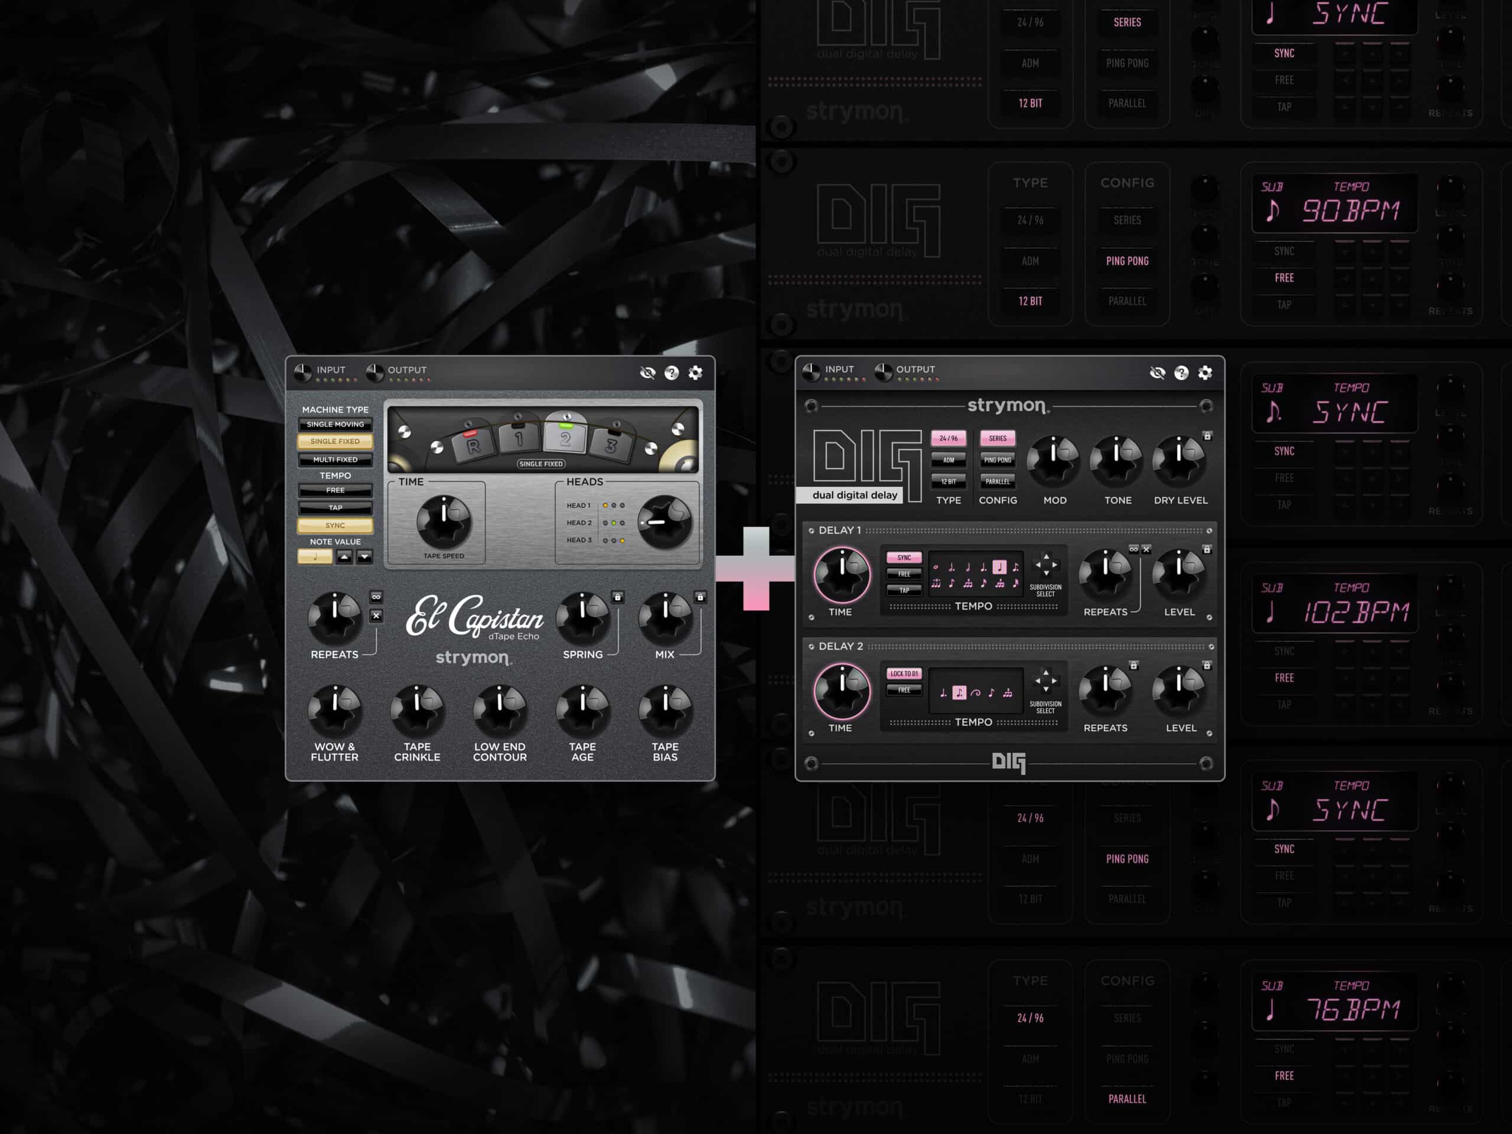Screen dimensions: 1512x1134
Task: Click the Tape Crinkle knob
Action: (x=418, y=712)
